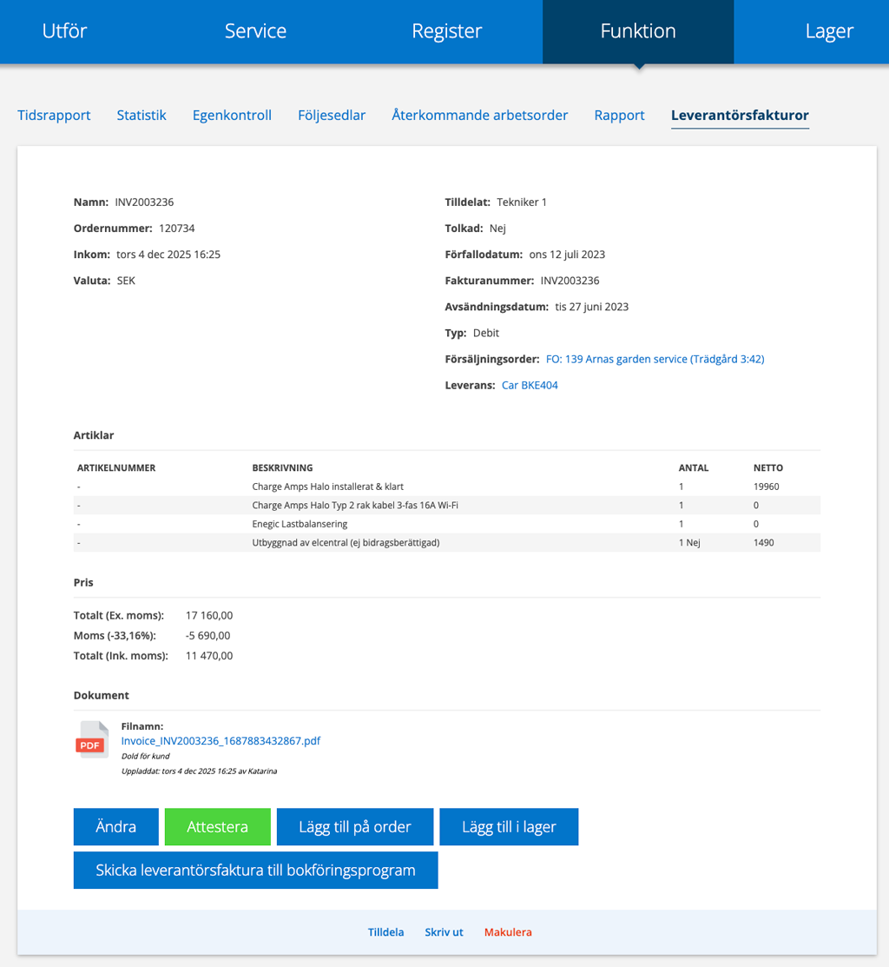Open the Invoice_INV2003236 PDF file link

click(221, 741)
